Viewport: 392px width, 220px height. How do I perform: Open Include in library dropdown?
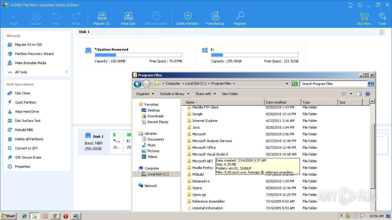click(x=175, y=94)
